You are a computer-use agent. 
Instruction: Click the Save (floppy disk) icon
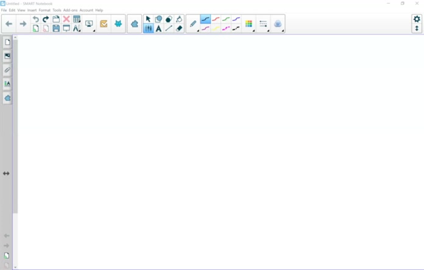[56, 28]
